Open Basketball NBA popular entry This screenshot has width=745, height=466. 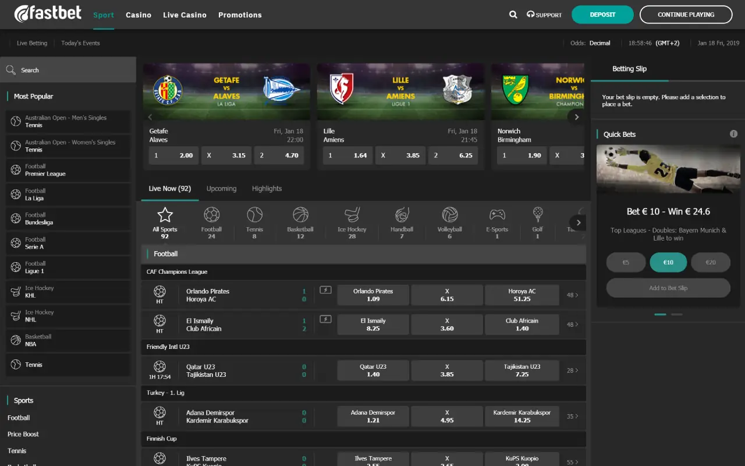[x=68, y=340]
